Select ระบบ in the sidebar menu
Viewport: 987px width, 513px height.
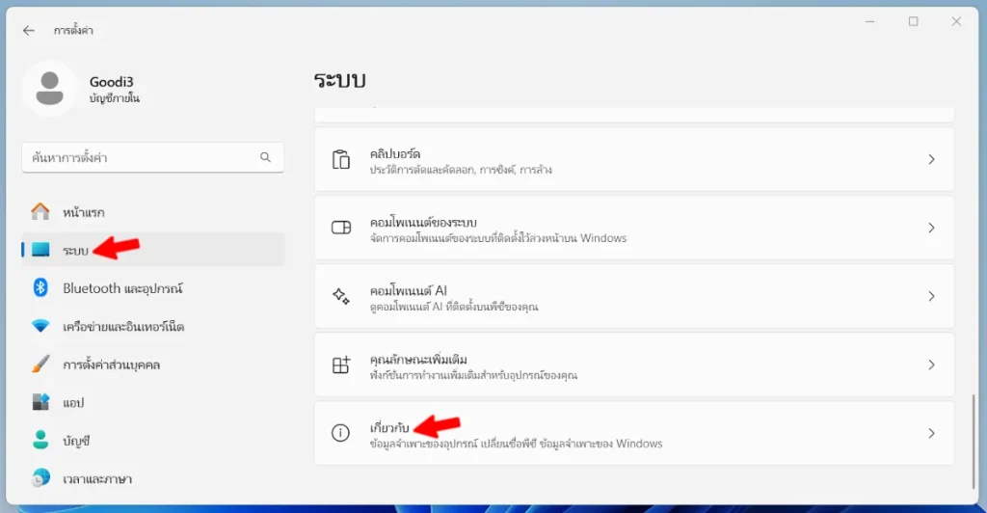(x=75, y=251)
